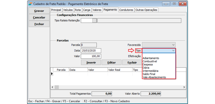The image size is (215, 104).
Task: Go to the Condutores tab
Action: point(126,10)
